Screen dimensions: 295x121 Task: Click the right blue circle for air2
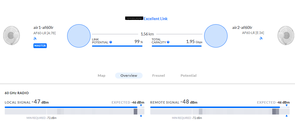216,36
